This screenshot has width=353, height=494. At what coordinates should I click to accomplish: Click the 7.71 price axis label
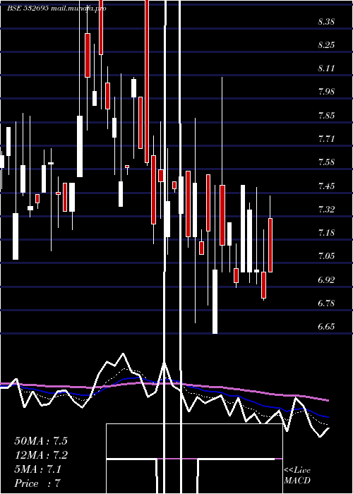tap(326, 138)
